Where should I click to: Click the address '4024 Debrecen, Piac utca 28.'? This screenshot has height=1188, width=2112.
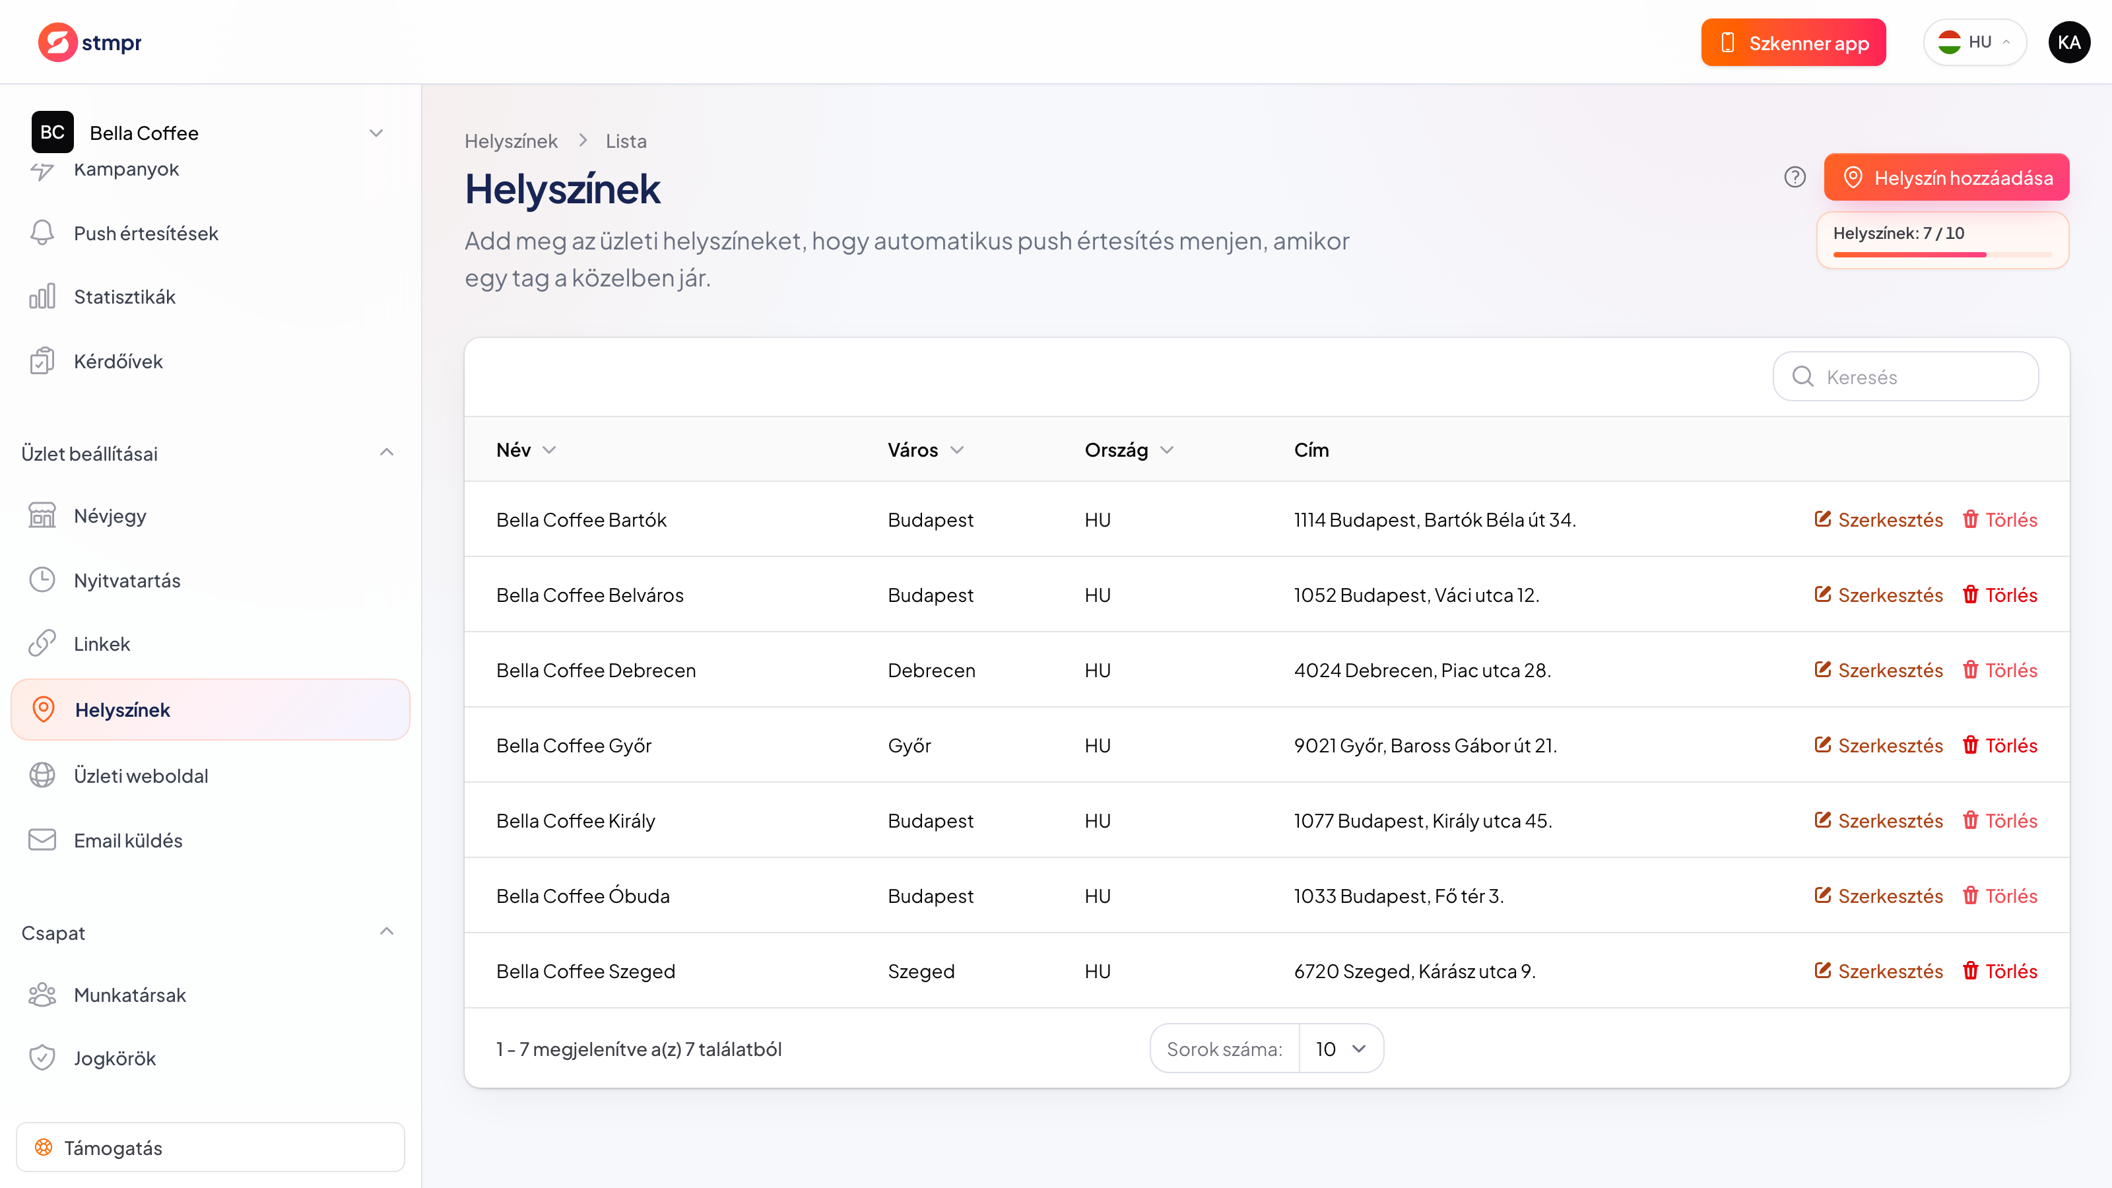pyautogui.click(x=1422, y=670)
